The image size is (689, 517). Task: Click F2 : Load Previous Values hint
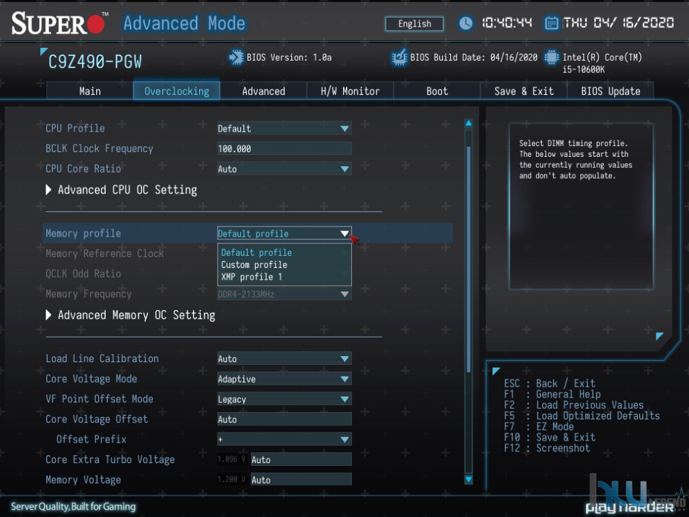pyautogui.click(x=574, y=405)
